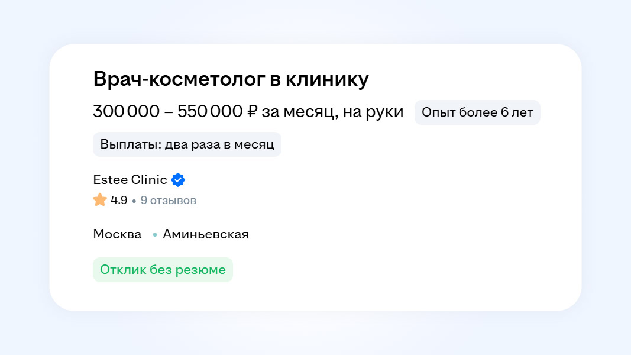The image size is (631, 355).
Task: Click the 300 000 lower salary amount
Action: (x=126, y=112)
